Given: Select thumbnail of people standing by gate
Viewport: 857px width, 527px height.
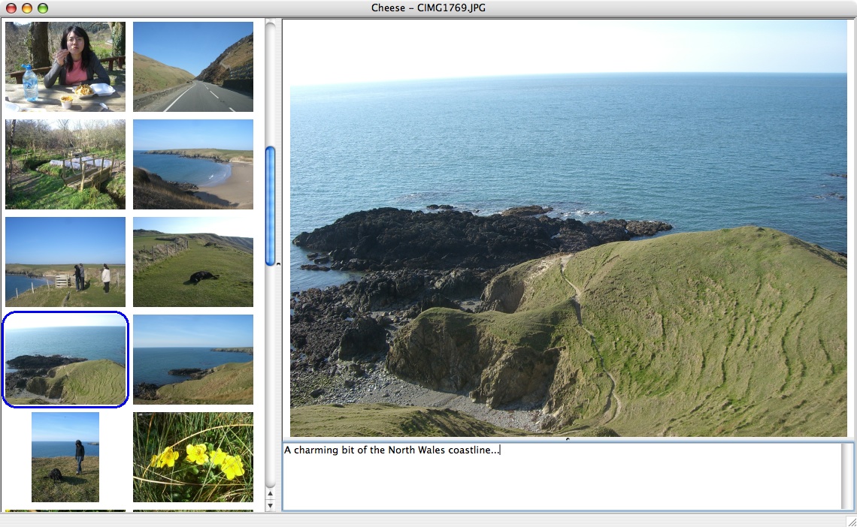Looking at the screenshot, I should pos(65,262).
